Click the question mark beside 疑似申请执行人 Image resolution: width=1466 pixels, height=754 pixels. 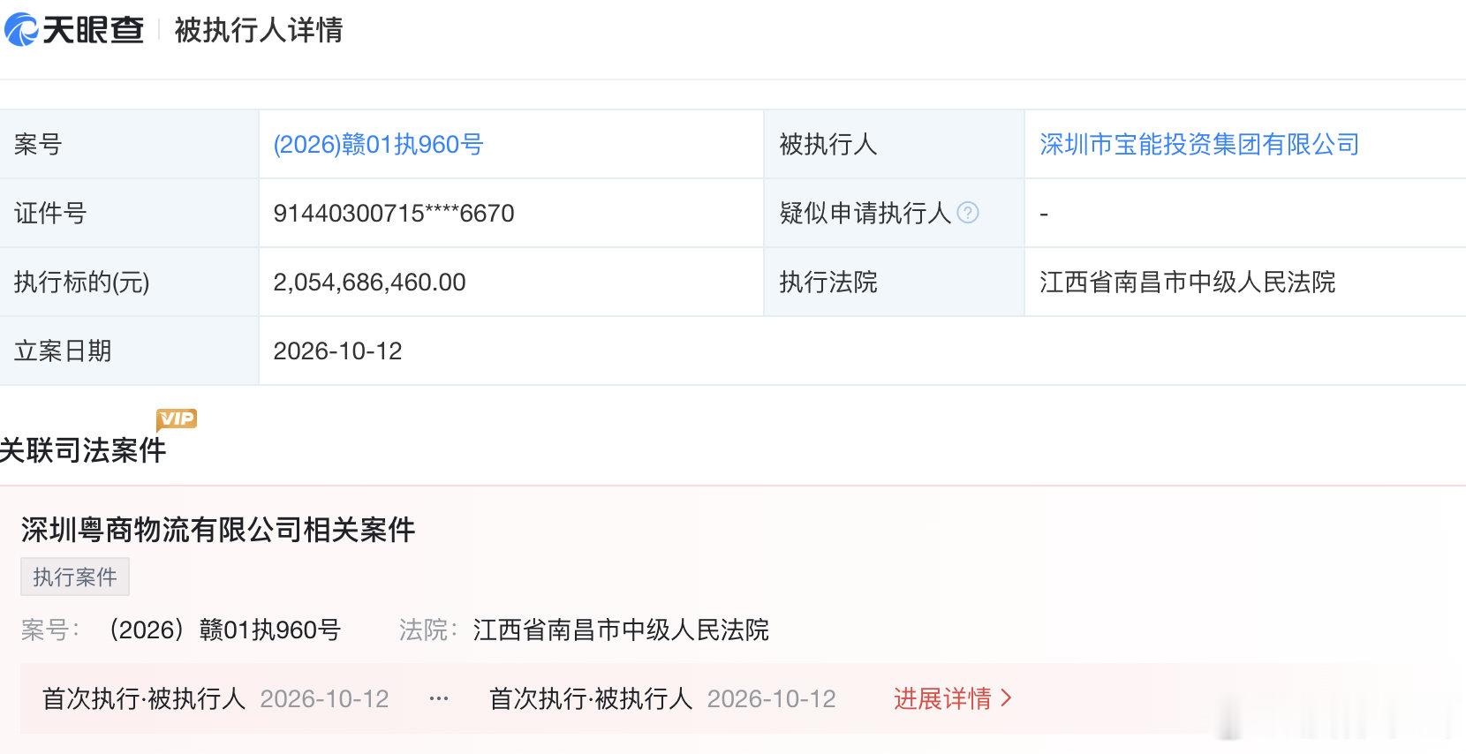click(968, 213)
